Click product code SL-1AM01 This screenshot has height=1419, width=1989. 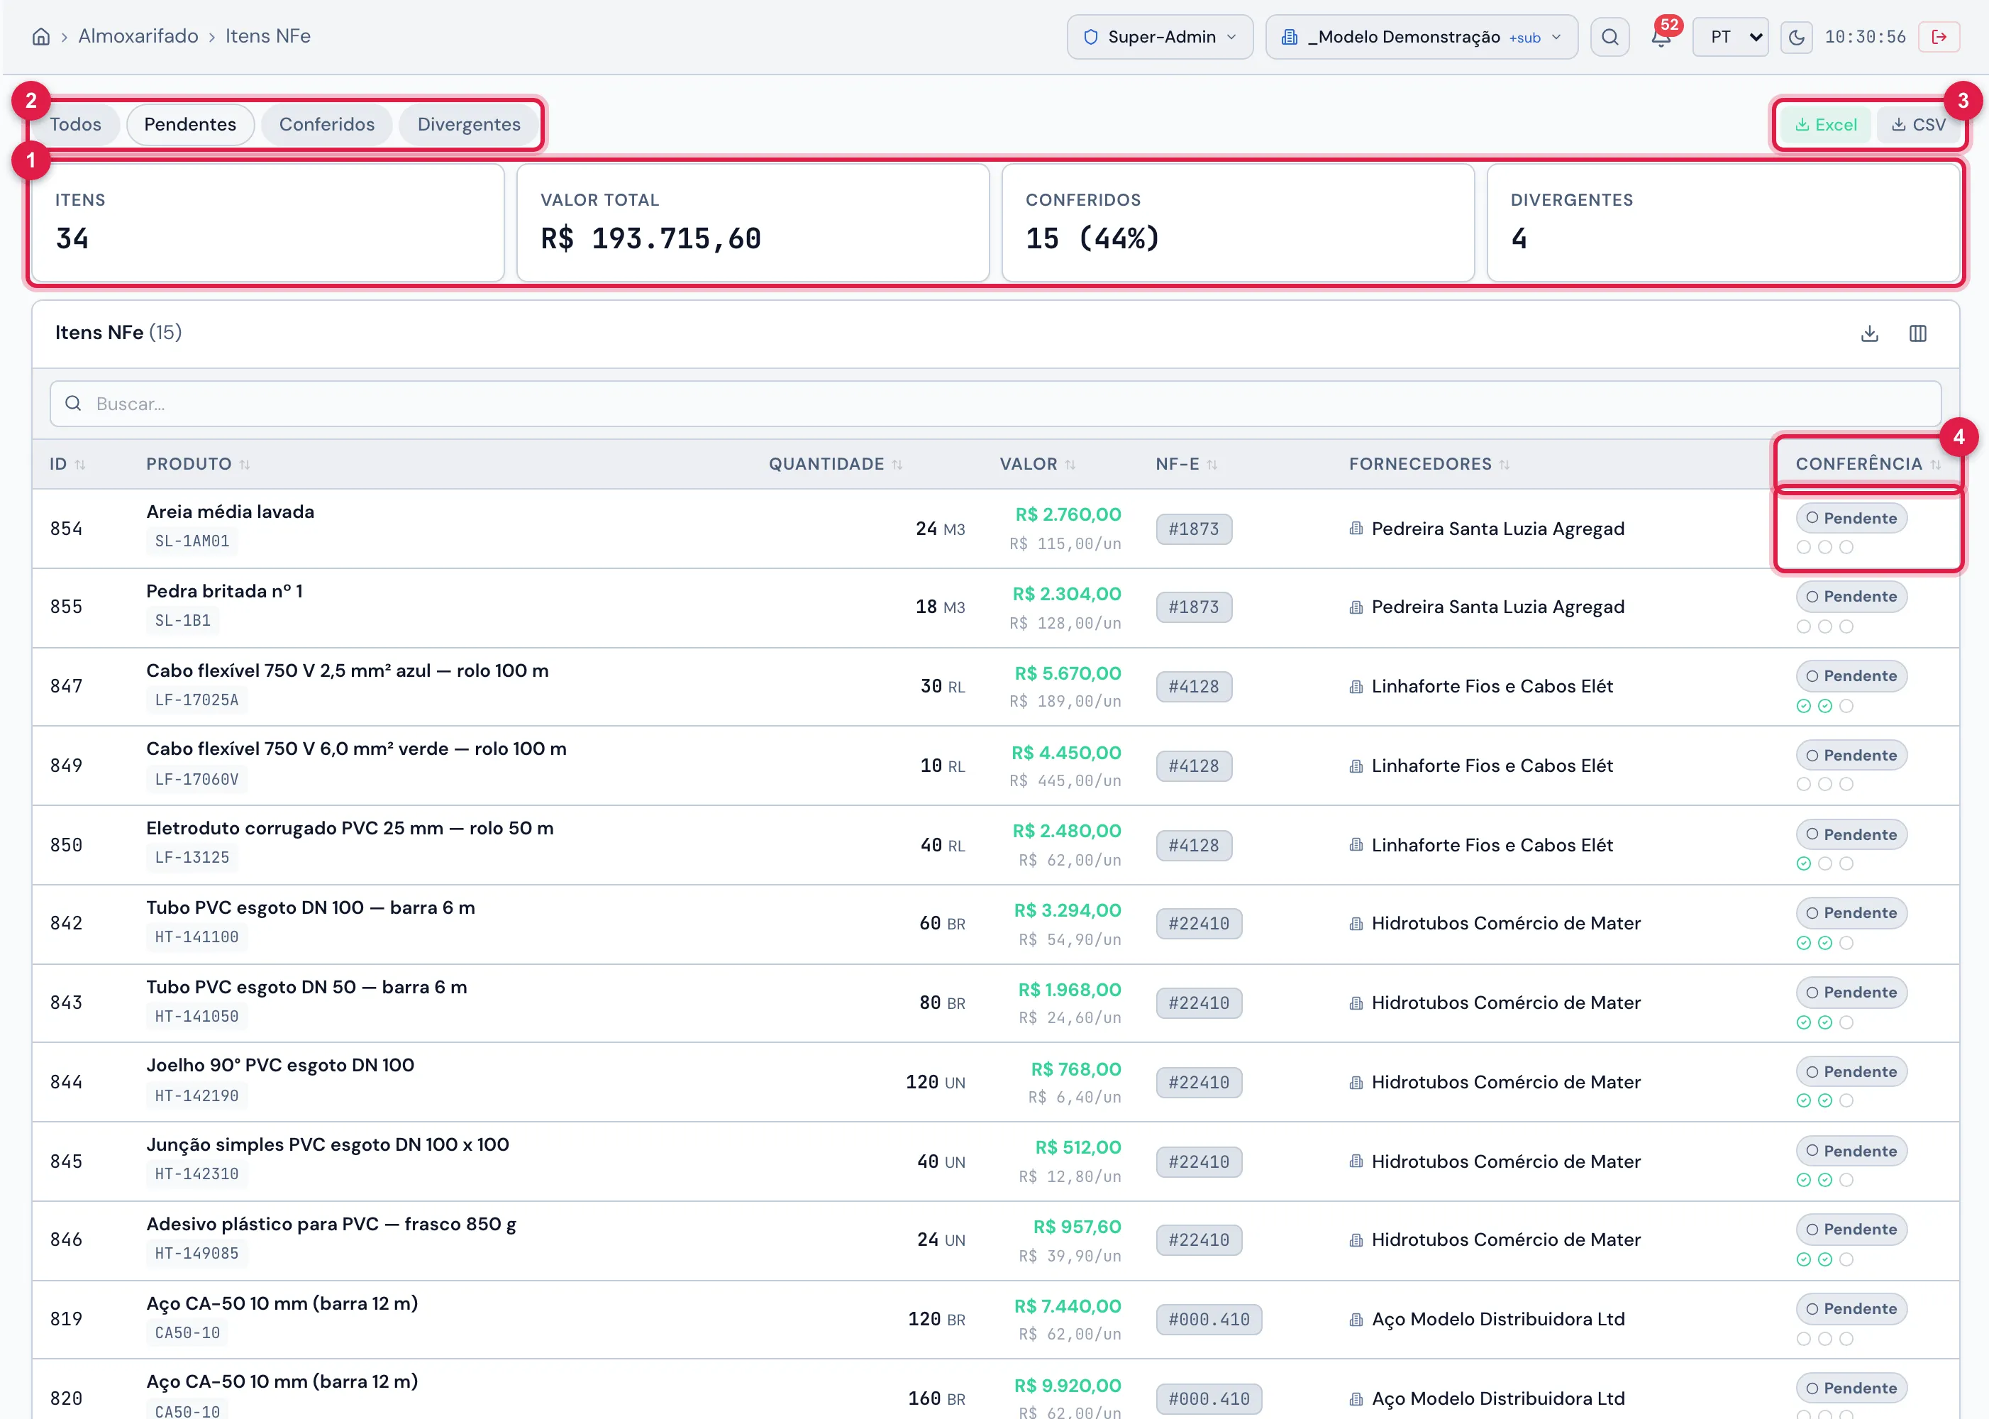pos(192,541)
